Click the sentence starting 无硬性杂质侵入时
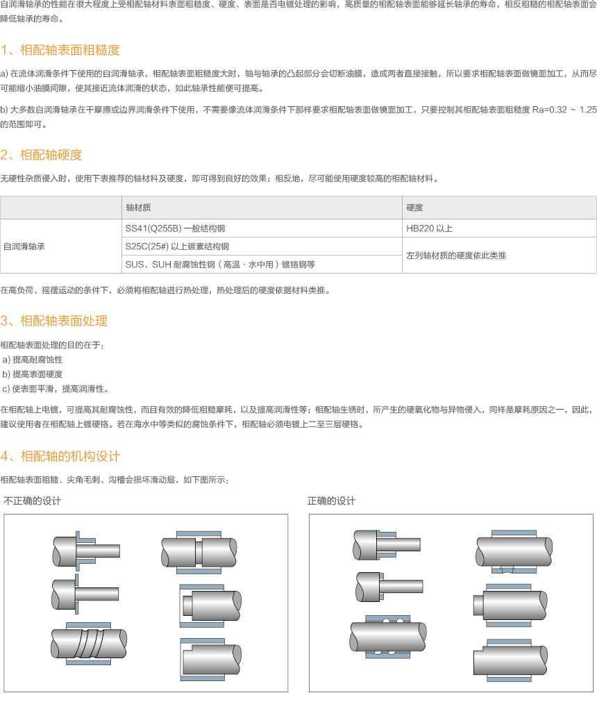597x711 pixels. point(220,178)
